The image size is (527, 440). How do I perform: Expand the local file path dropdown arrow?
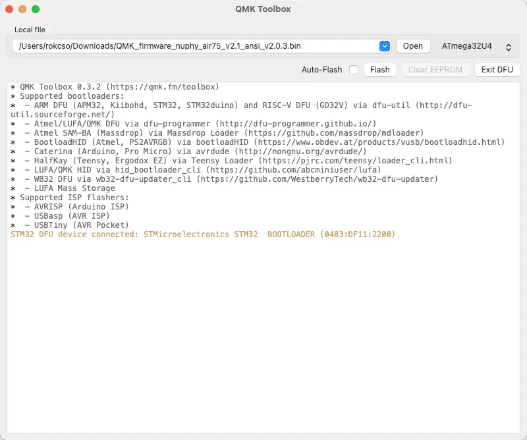385,46
